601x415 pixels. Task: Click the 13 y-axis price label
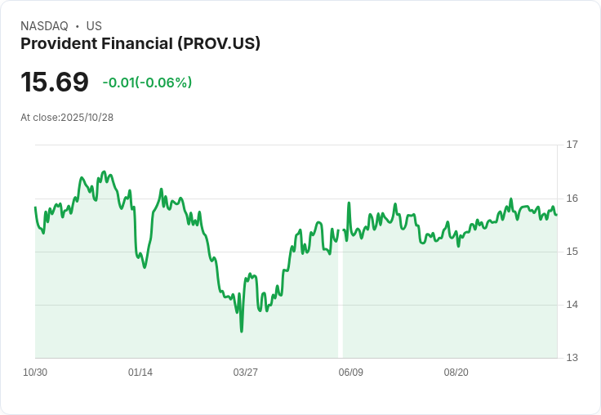(x=572, y=358)
